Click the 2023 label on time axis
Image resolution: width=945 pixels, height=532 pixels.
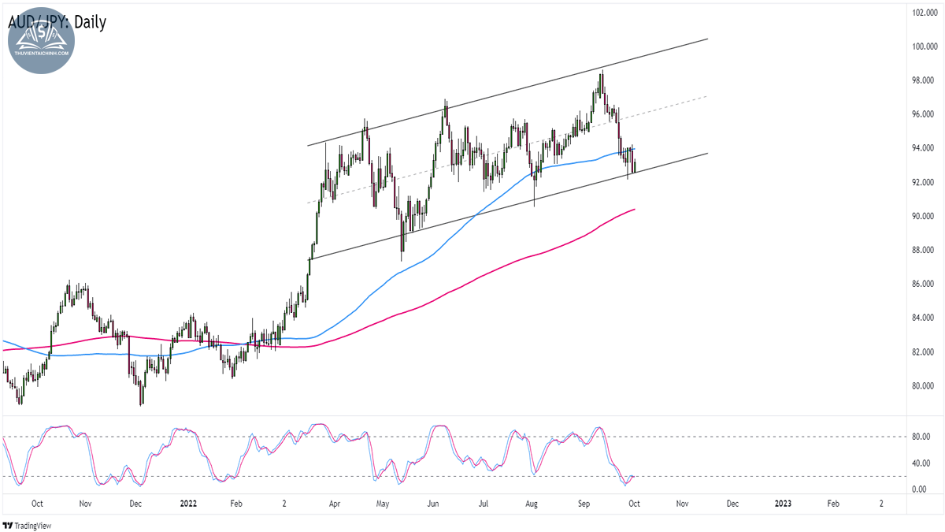pyautogui.click(x=784, y=503)
